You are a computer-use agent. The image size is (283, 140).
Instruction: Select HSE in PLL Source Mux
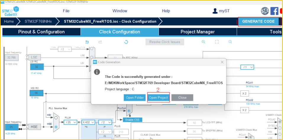point(55,127)
